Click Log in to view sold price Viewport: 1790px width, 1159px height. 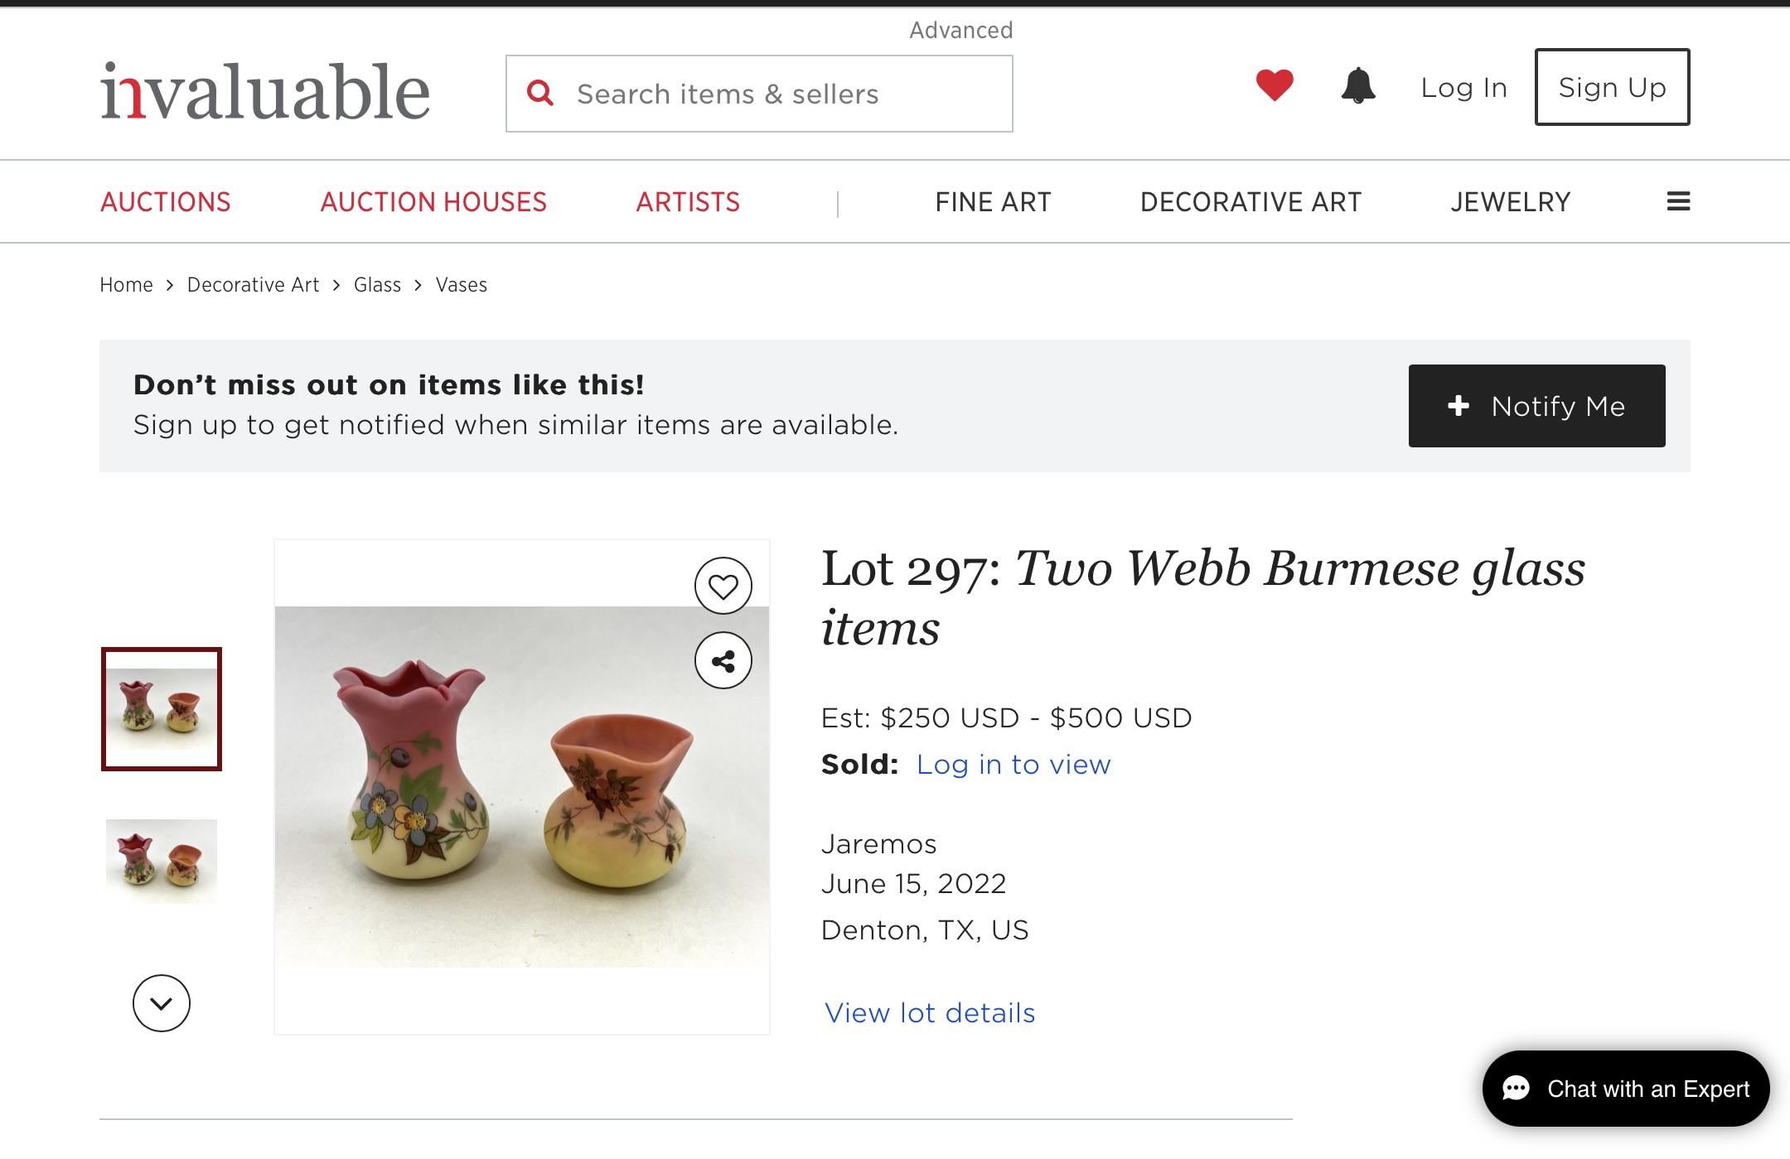pyautogui.click(x=1013, y=764)
